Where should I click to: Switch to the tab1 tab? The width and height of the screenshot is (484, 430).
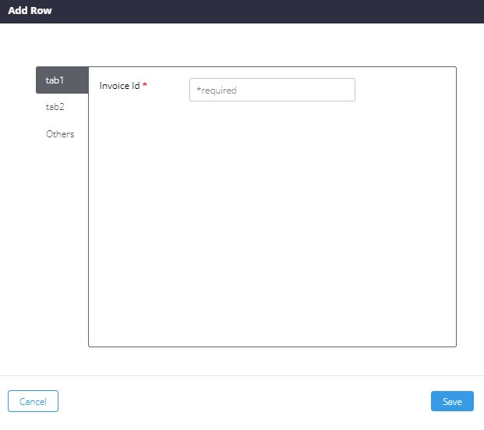pos(62,80)
